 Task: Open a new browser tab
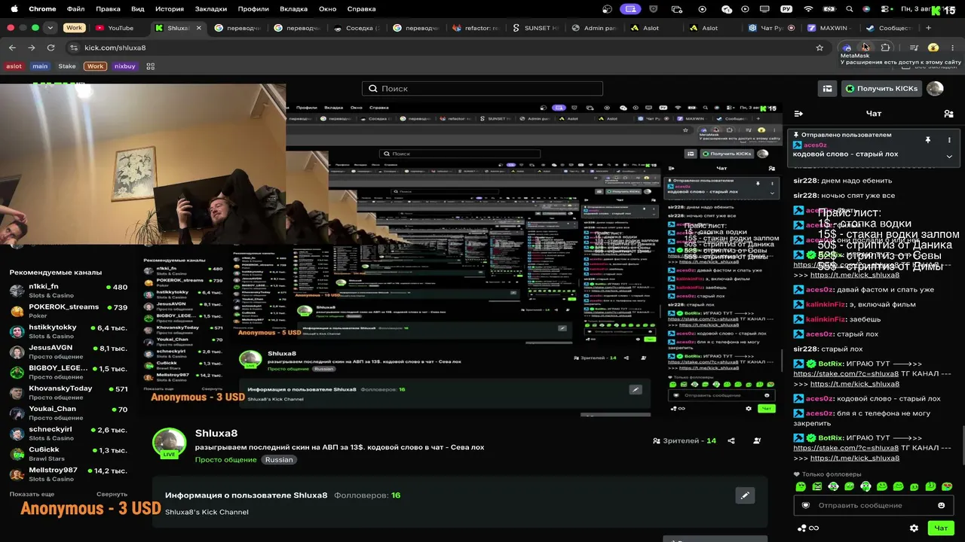tap(929, 28)
